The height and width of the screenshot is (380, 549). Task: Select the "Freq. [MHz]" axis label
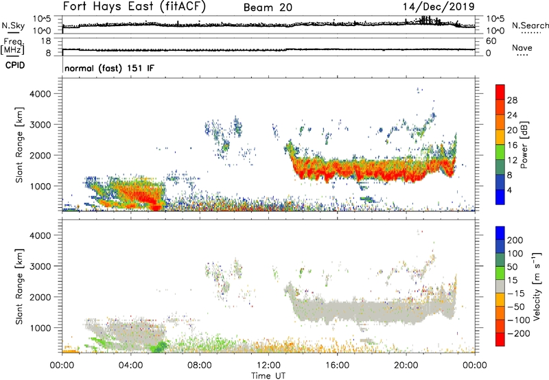13,46
